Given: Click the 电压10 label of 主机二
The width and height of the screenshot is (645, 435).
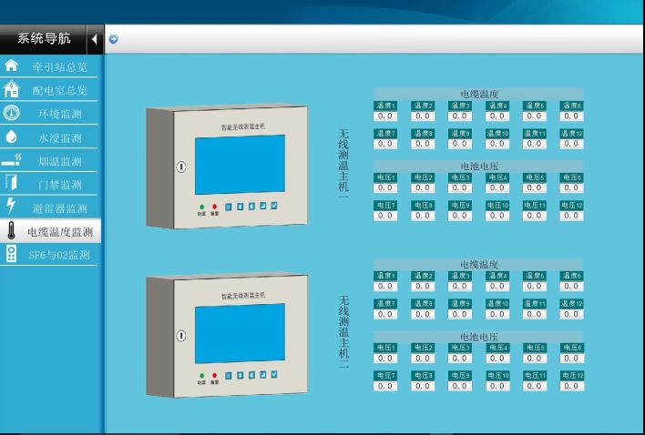Looking at the screenshot, I should pyautogui.click(x=497, y=376).
